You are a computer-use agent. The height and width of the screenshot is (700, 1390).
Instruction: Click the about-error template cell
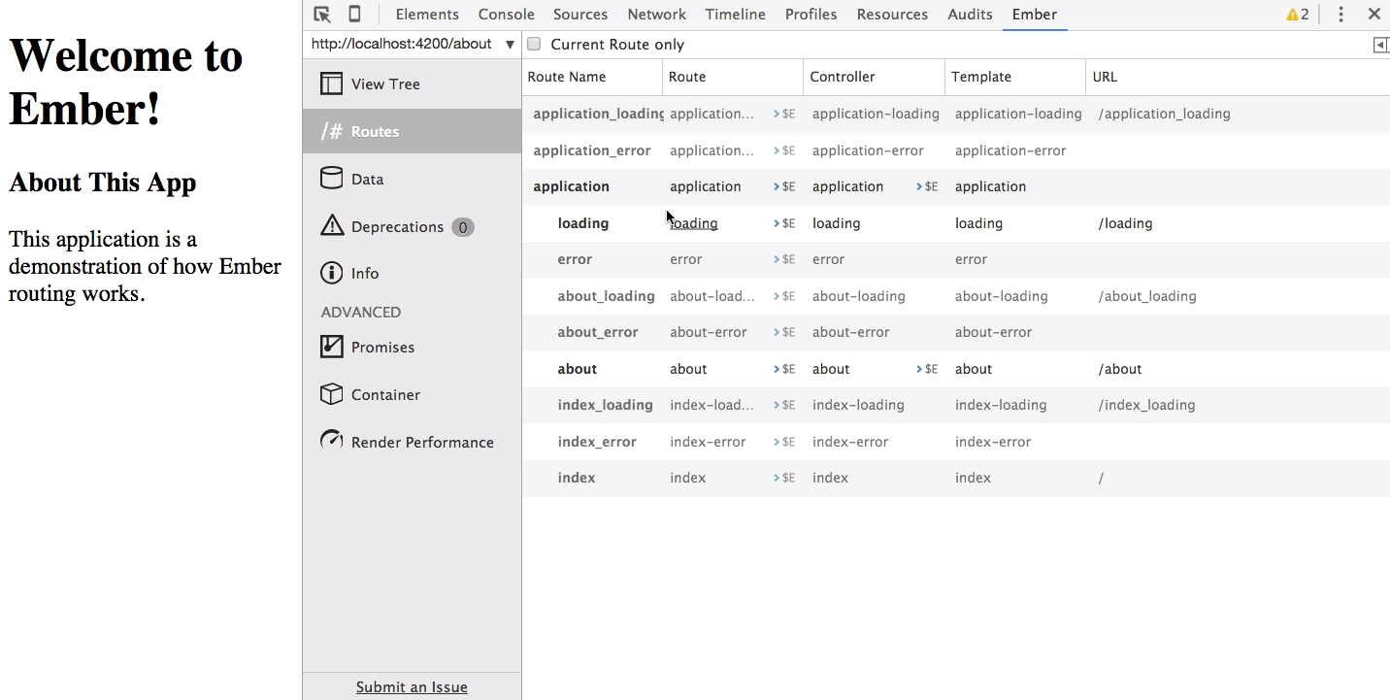993,332
